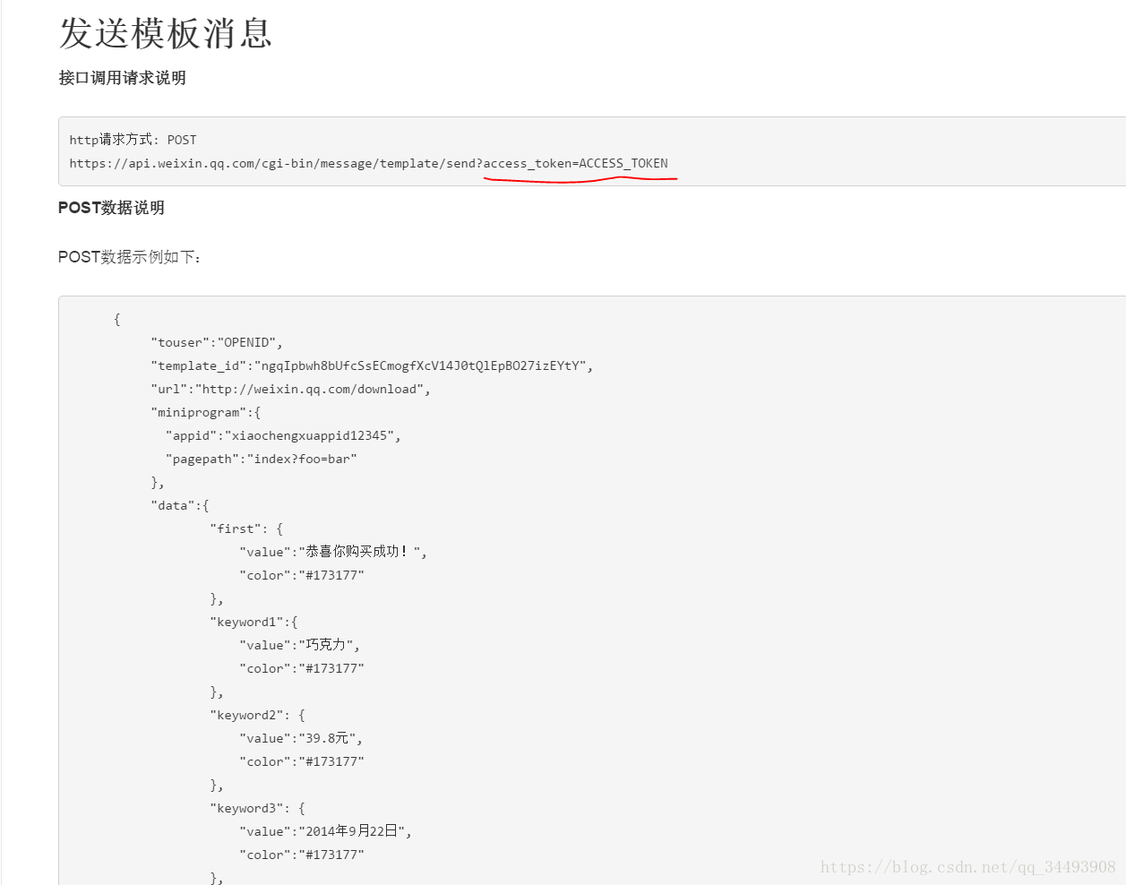Click the text POST数据示例如下
1126x885 pixels.
click(130, 257)
